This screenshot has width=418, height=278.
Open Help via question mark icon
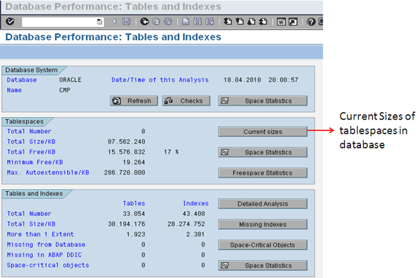tap(311, 21)
